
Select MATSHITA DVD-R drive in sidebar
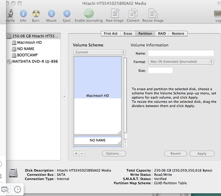click(x=35, y=61)
